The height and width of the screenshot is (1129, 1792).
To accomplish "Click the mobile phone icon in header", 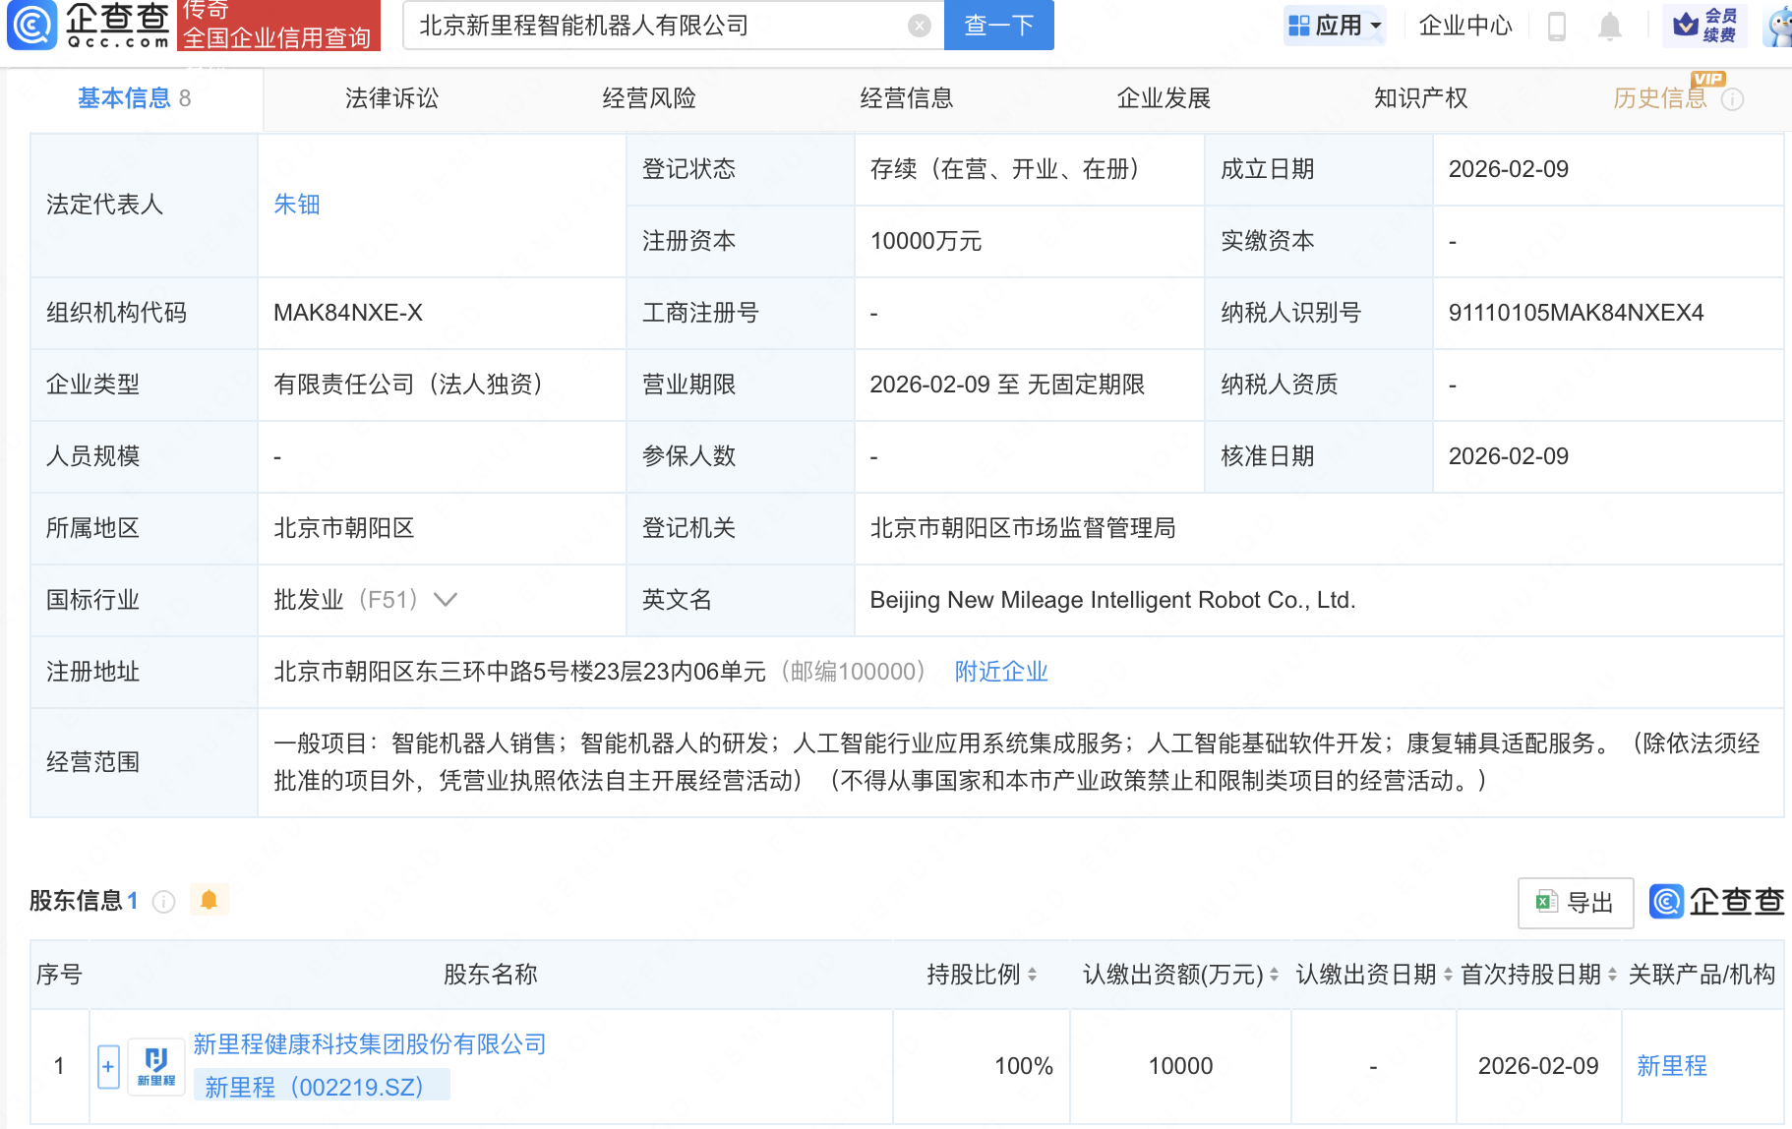I will [x=1556, y=26].
